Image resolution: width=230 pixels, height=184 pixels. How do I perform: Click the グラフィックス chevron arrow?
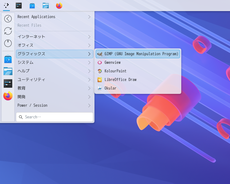pos(89,54)
